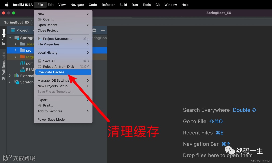
Task: Click the 'Go to File' hint text
Action: click(195, 121)
